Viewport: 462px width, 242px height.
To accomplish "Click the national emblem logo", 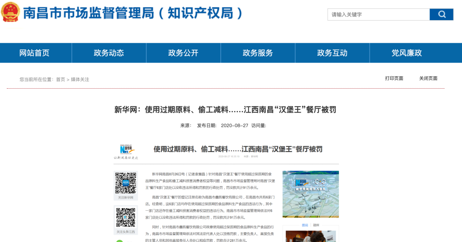I will (10, 12).
